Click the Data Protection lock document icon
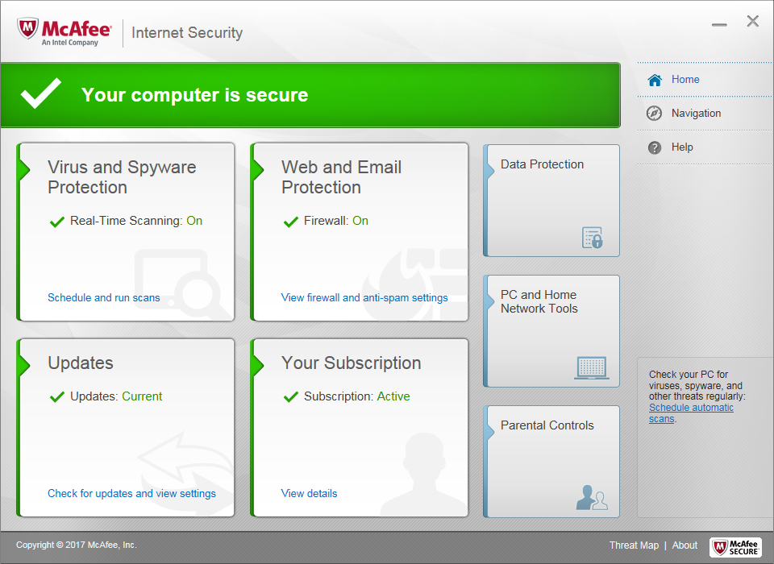The width and height of the screenshot is (774, 564). tap(593, 238)
